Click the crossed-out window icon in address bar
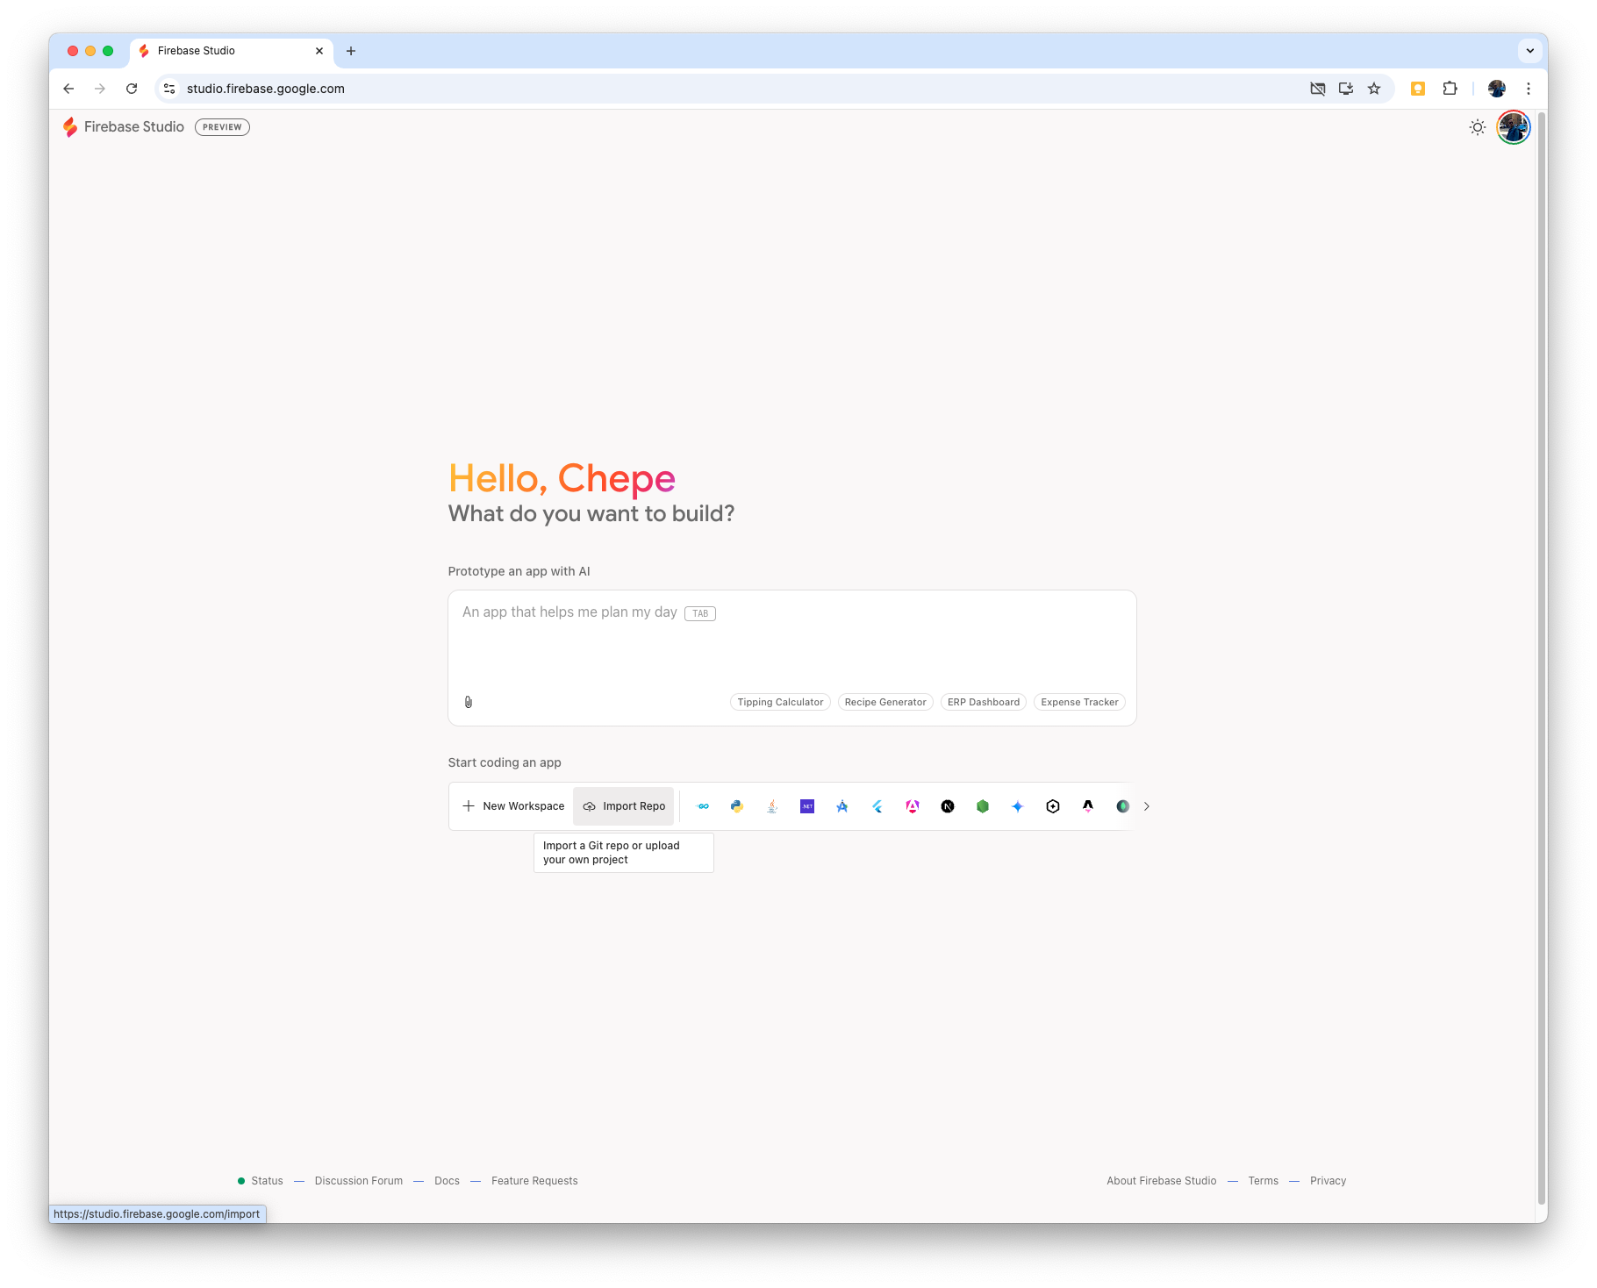 point(1318,89)
